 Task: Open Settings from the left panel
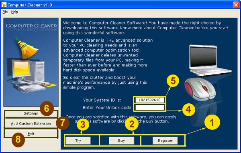pyautogui.click(x=31, y=113)
